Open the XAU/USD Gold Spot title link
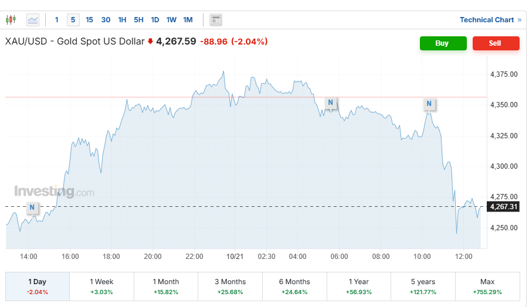This screenshot has height=307, width=529. (74, 42)
